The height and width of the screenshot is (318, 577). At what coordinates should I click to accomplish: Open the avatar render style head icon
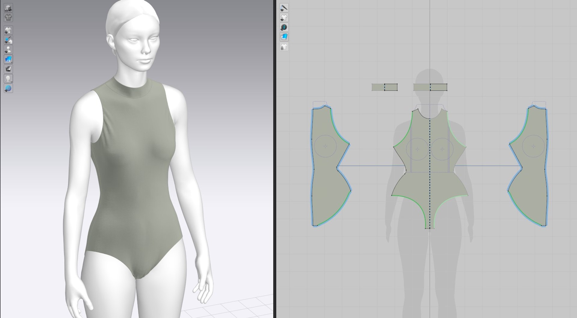(x=8, y=79)
